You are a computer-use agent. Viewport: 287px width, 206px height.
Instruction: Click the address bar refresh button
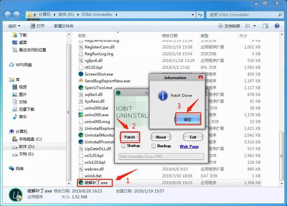pos(200,15)
